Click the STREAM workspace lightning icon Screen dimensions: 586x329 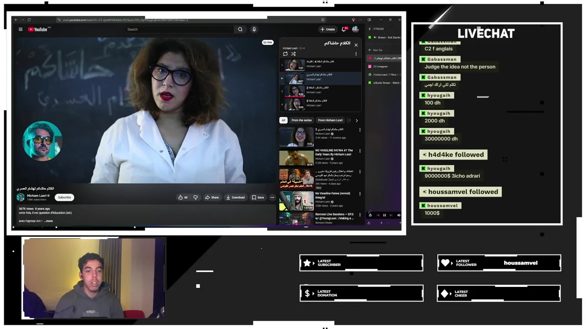tap(370, 29)
